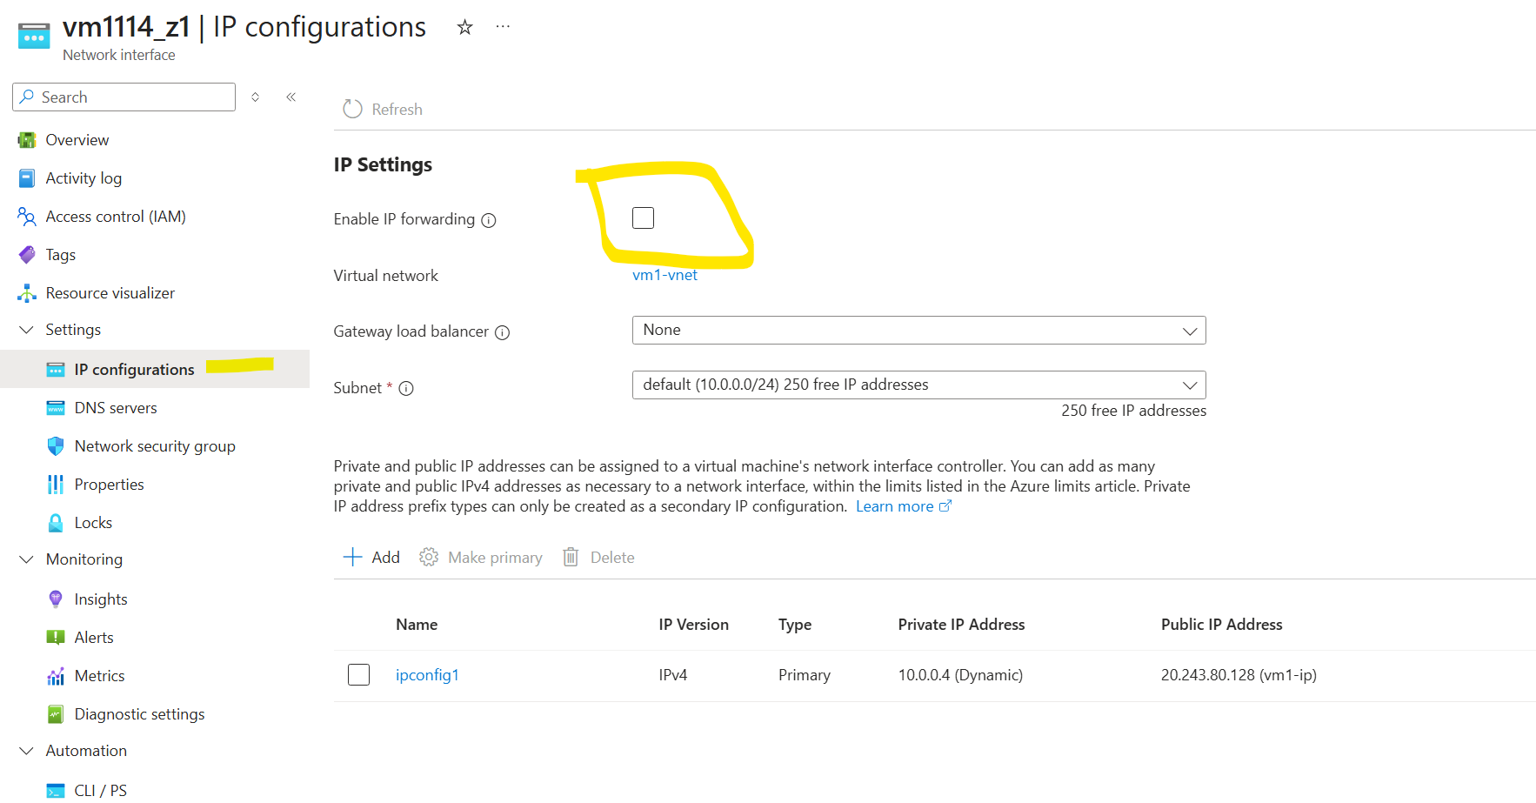Click the green Alerts icon
This screenshot has width=1536, height=803.
[x=56, y=638]
